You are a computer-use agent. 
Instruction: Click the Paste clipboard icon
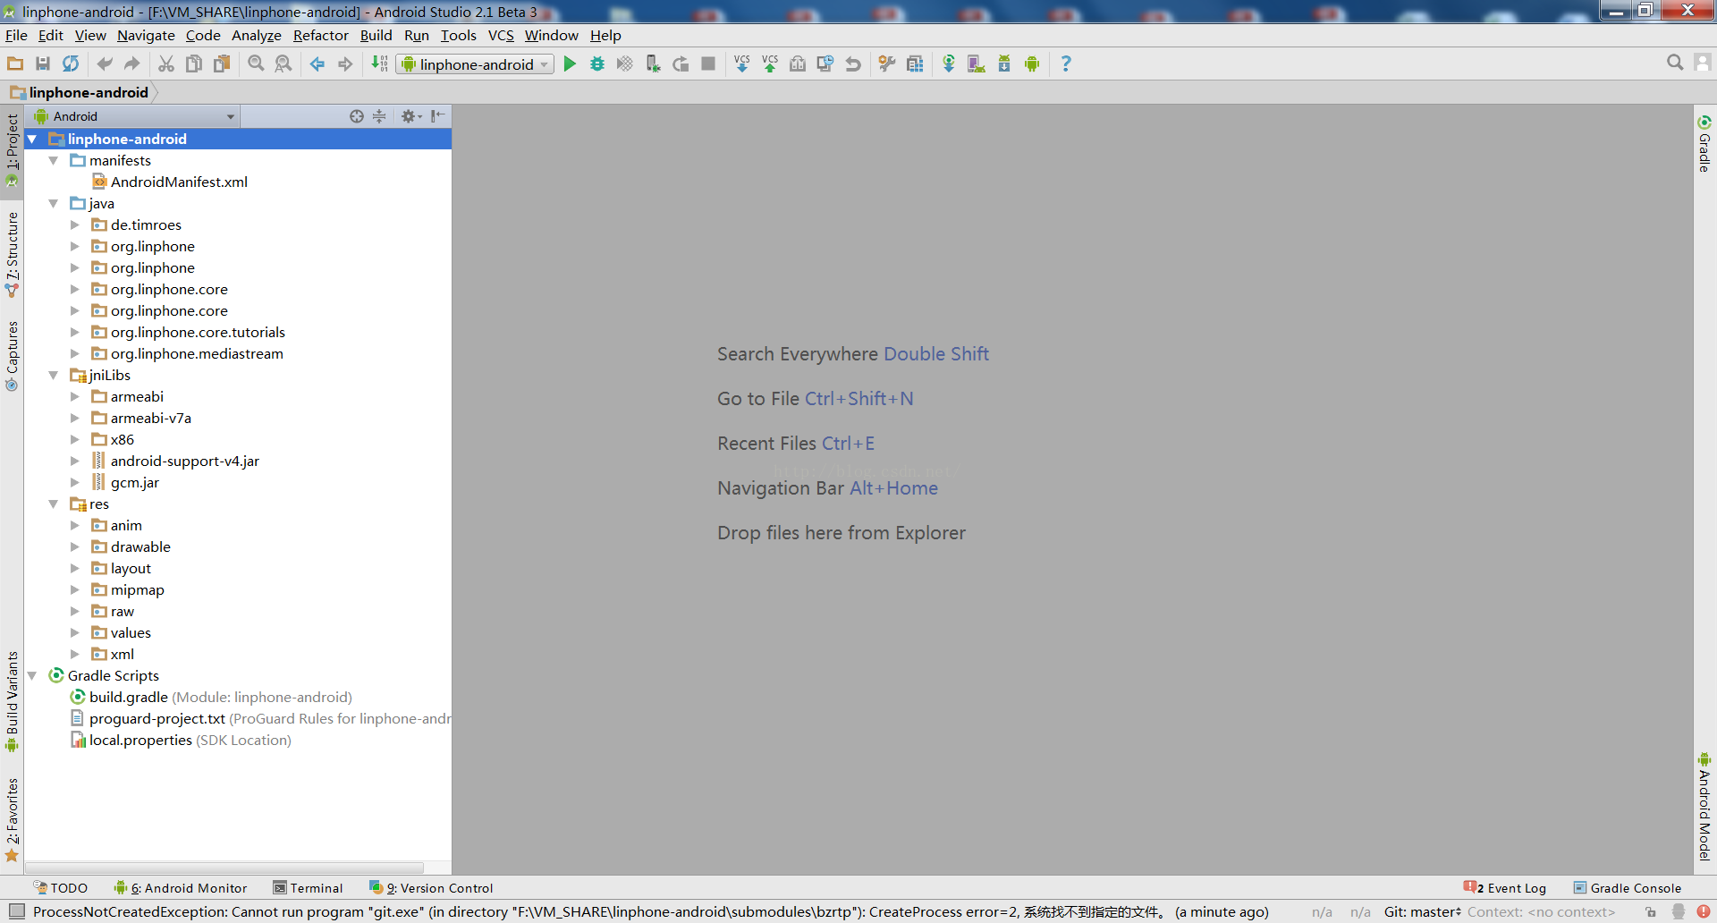click(222, 64)
